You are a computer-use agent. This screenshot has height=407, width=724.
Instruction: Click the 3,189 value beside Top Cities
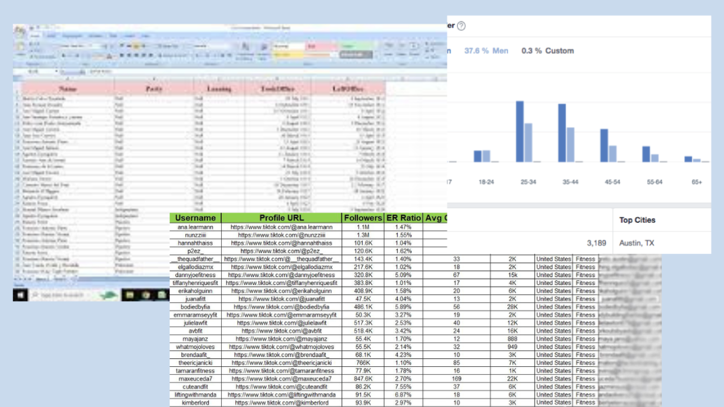point(596,243)
